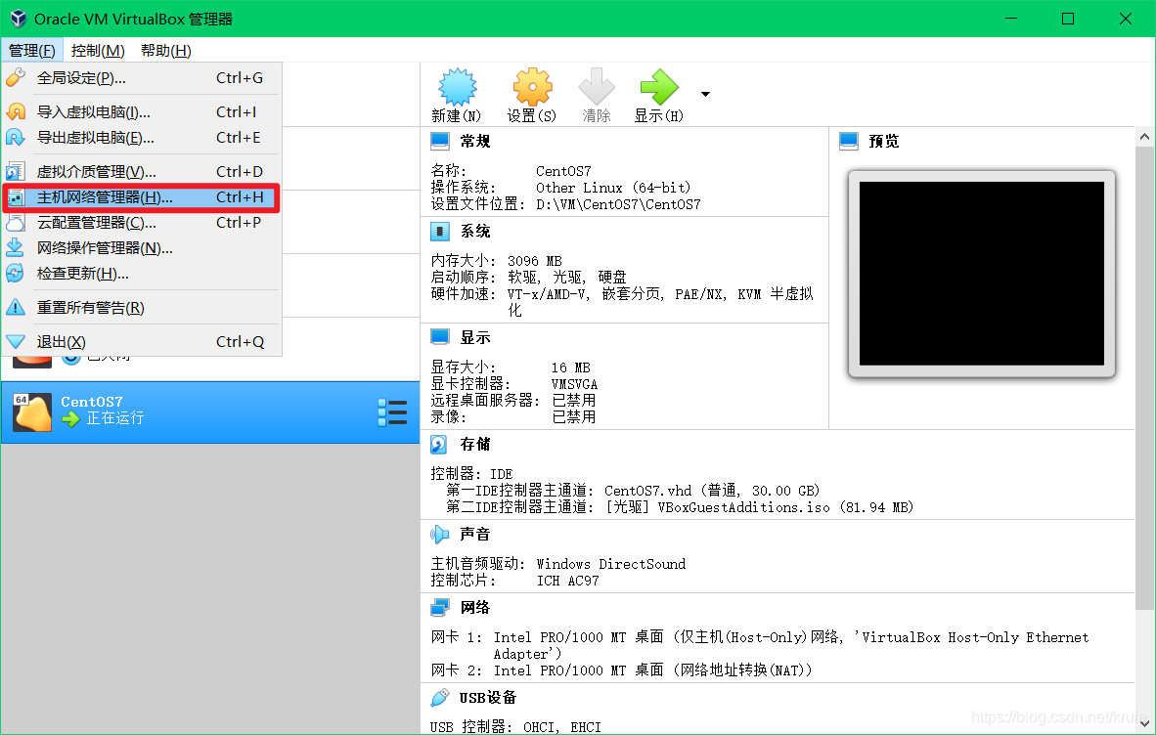Image resolution: width=1156 pixels, height=735 pixels.
Task: Click the details pane scrollbar up arrow
Action: click(x=1144, y=136)
